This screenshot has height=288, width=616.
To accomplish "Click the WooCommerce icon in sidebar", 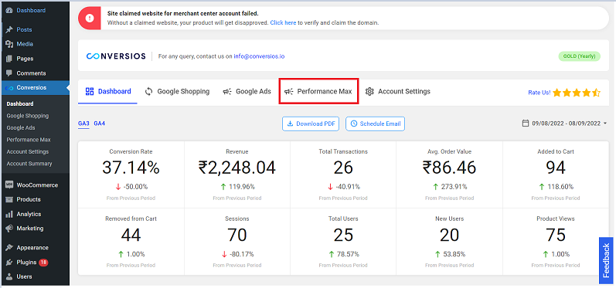I will [x=9, y=185].
